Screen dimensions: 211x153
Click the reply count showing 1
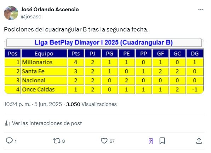coord(16,141)
